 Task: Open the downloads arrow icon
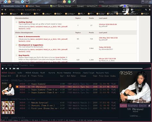[x=150, y=10]
